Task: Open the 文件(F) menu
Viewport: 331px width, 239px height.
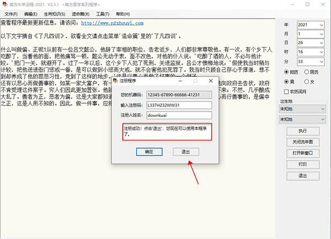Action: 11,14
